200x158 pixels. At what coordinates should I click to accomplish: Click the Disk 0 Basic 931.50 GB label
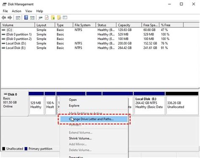pyautogui.click(x=14, y=103)
